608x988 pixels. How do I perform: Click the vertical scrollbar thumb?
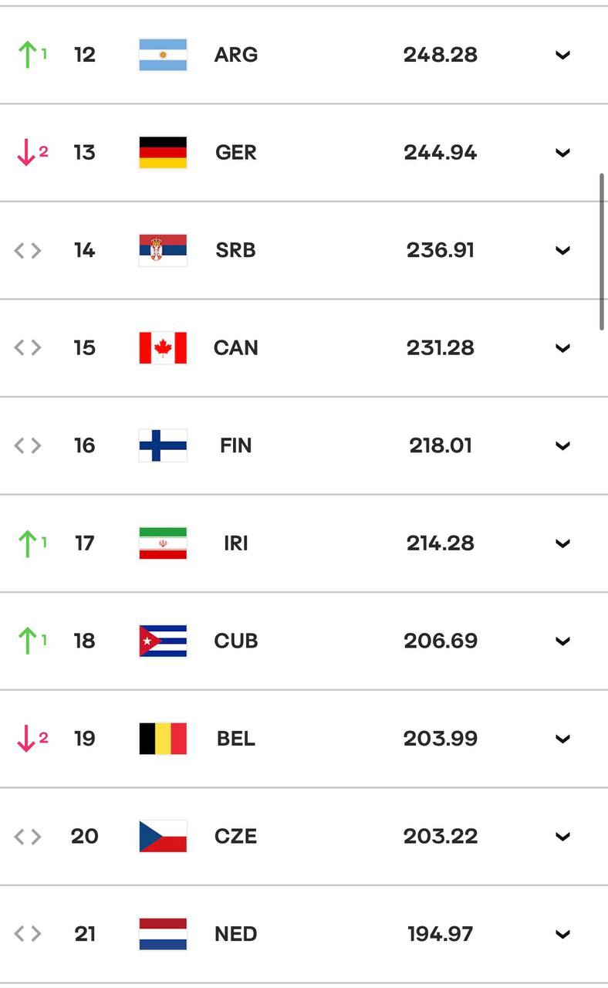[602, 252]
